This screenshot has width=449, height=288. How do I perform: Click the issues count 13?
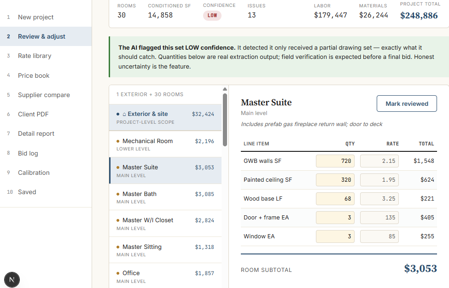[x=252, y=15]
